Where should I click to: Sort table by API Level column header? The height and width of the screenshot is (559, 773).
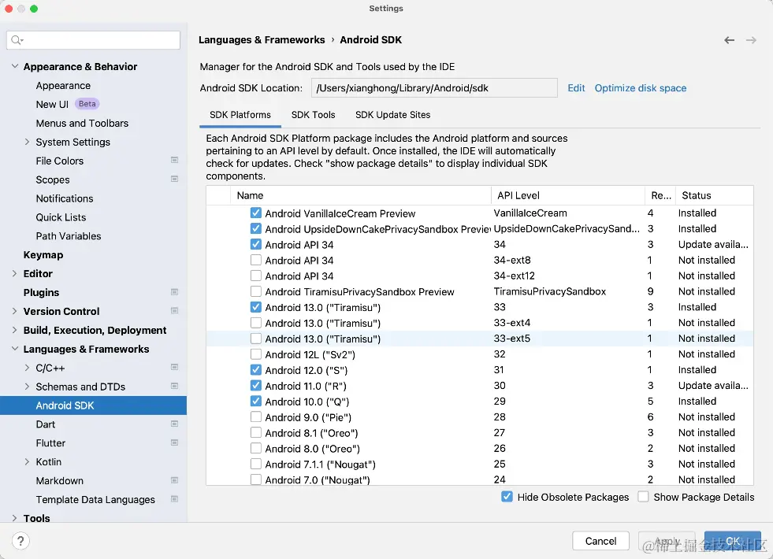pyautogui.click(x=568, y=195)
